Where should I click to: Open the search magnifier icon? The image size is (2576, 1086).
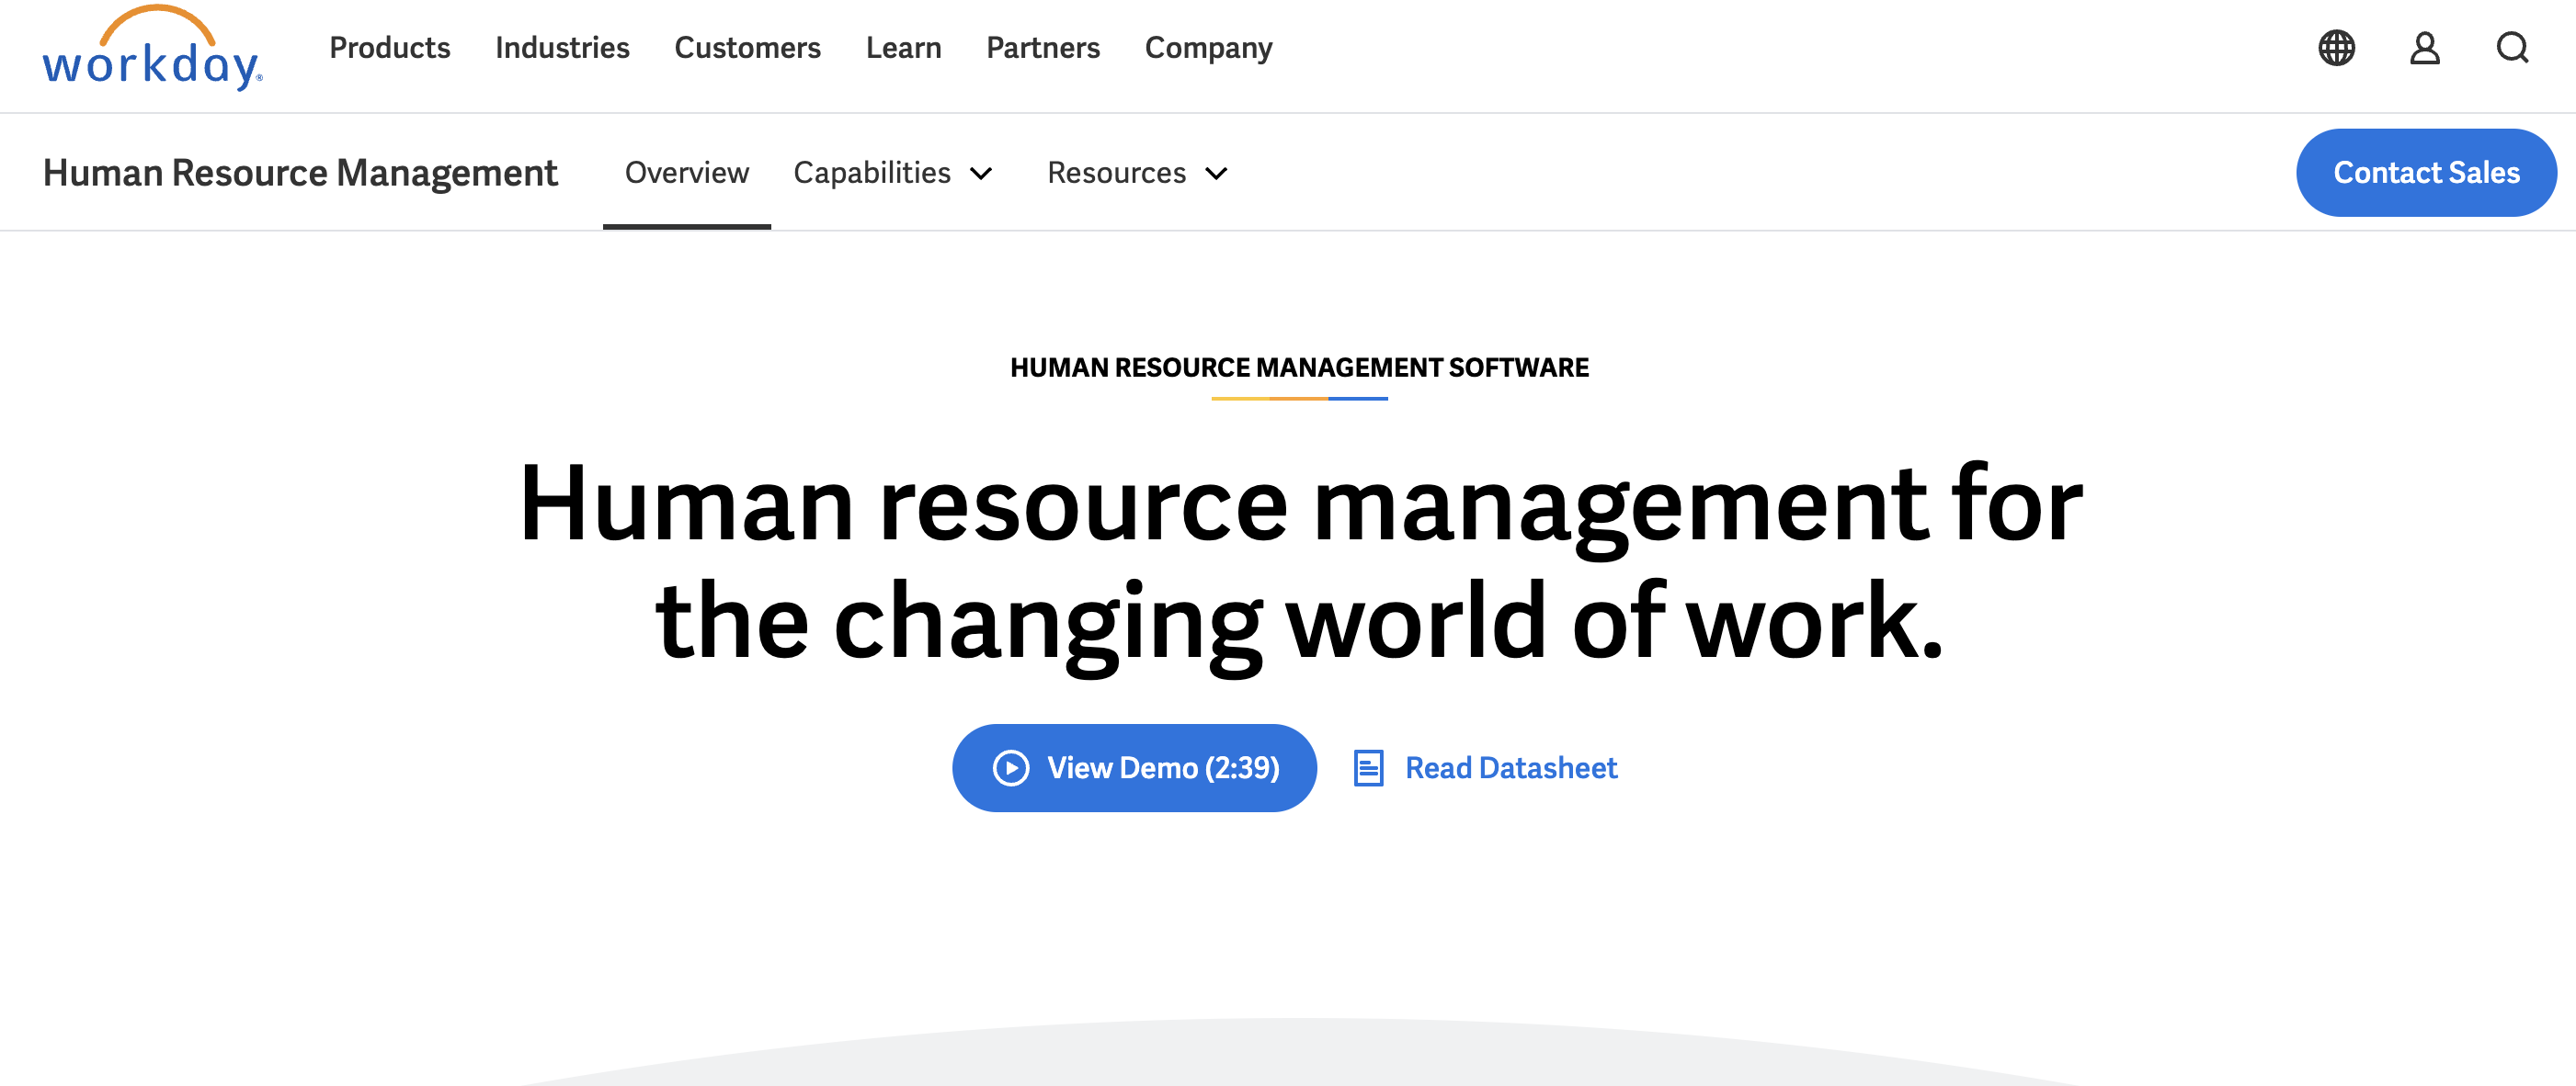[x=2512, y=48]
